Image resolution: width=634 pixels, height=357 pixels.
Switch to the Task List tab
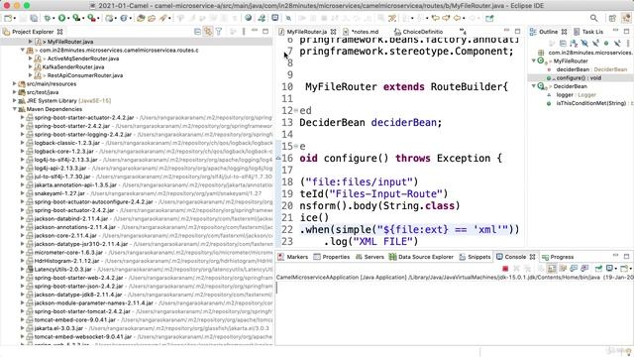pos(588,32)
